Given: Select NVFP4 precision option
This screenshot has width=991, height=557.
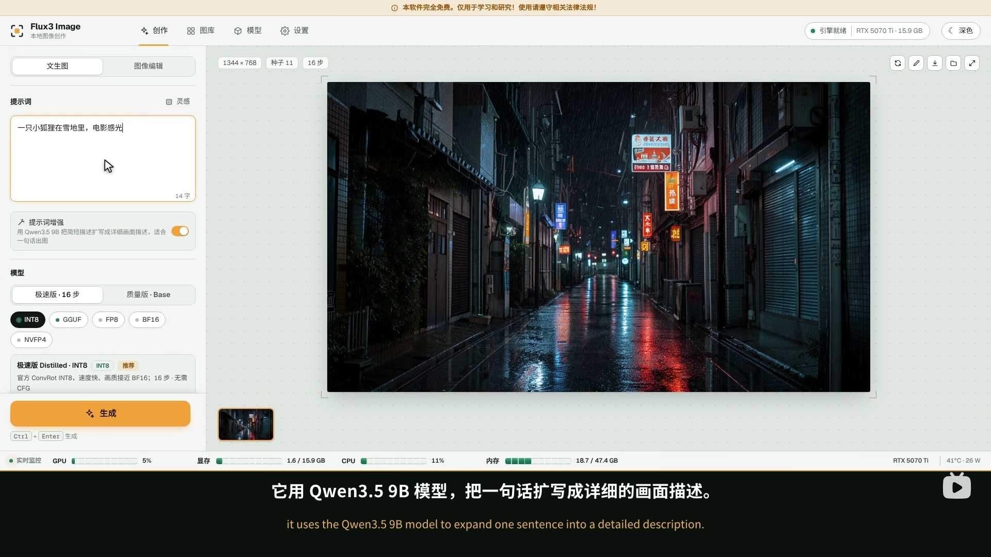Looking at the screenshot, I should point(31,340).
